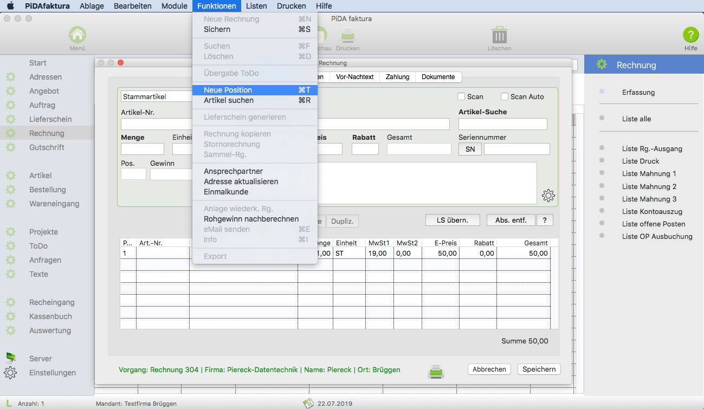The width and height of the screenshot is (704, 409).
Task: Click the Abs. entf. button
Action: pos(511,220)
